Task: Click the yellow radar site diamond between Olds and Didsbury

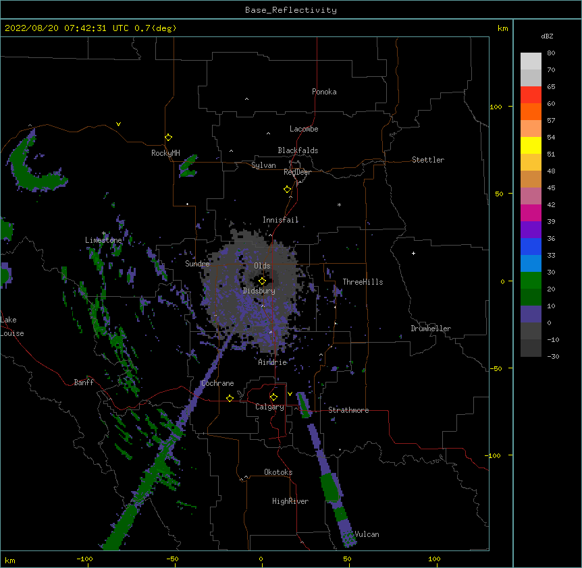Action: tap(262, 281)
